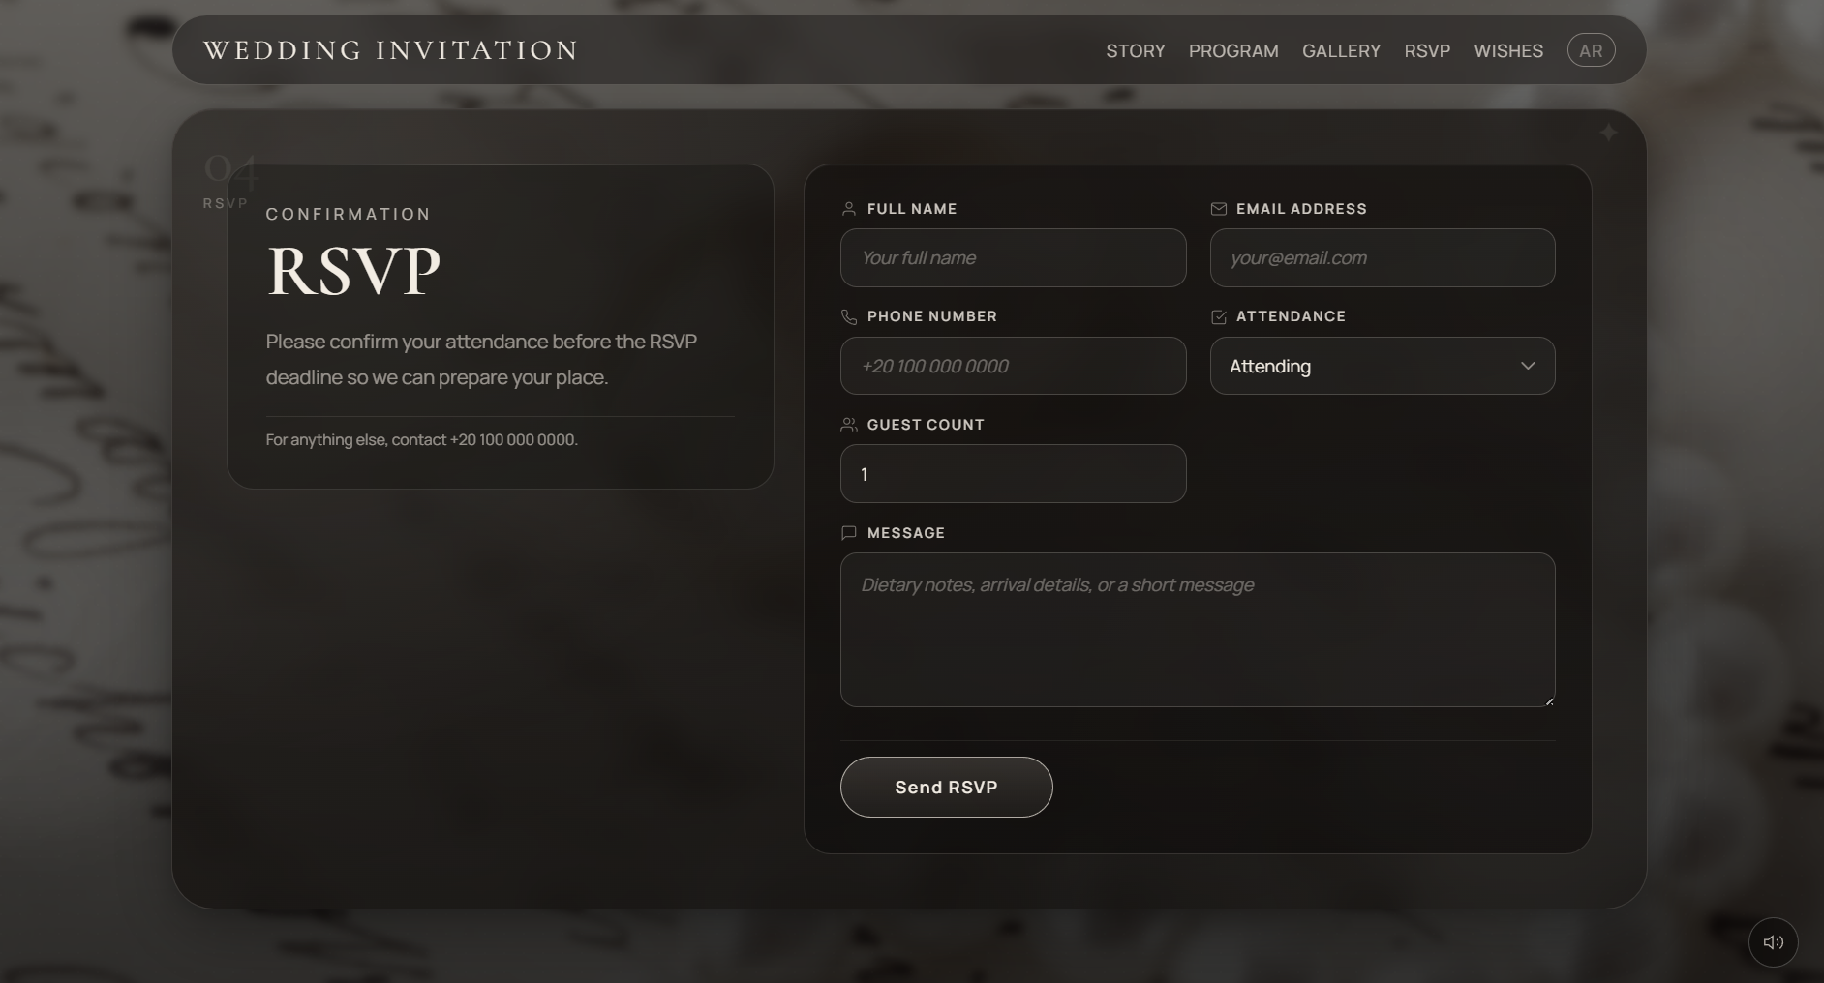The image size is (1824, 983).
Task: Select the Guest Count number field
Action: point(1013,474)
